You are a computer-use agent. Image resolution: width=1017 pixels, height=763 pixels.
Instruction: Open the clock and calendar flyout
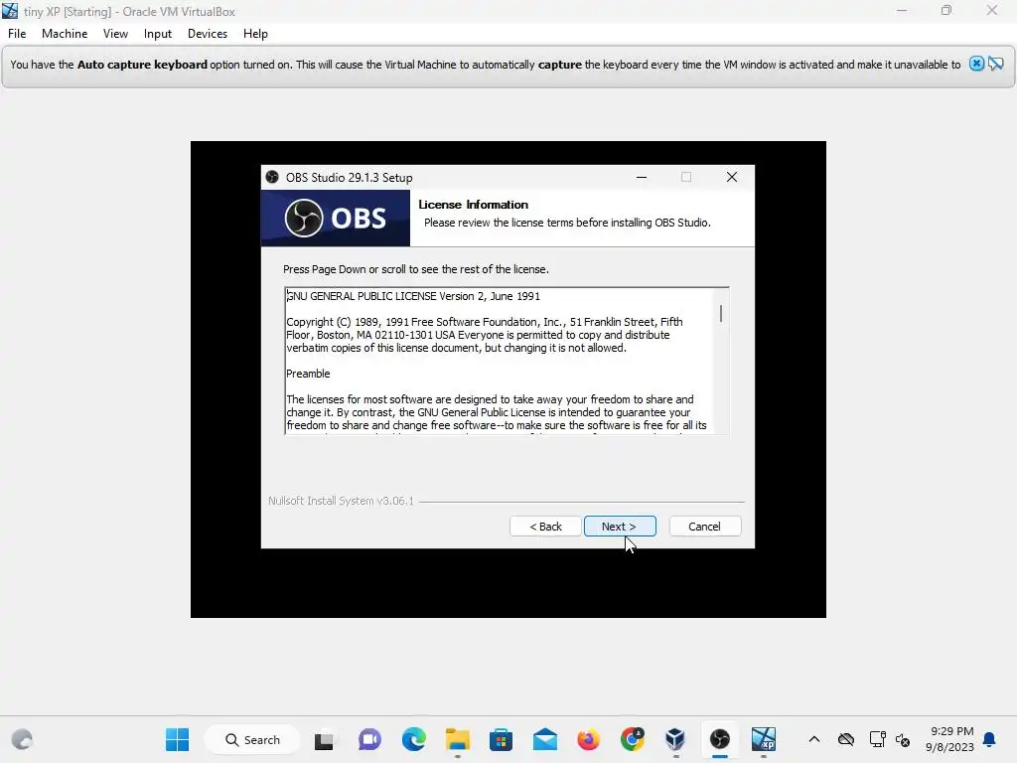click(x=949, y=739)
